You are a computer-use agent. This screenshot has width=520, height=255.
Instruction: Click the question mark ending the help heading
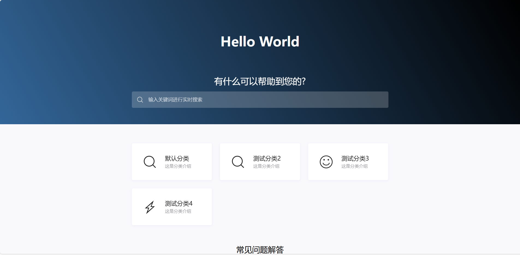point(304,81)
